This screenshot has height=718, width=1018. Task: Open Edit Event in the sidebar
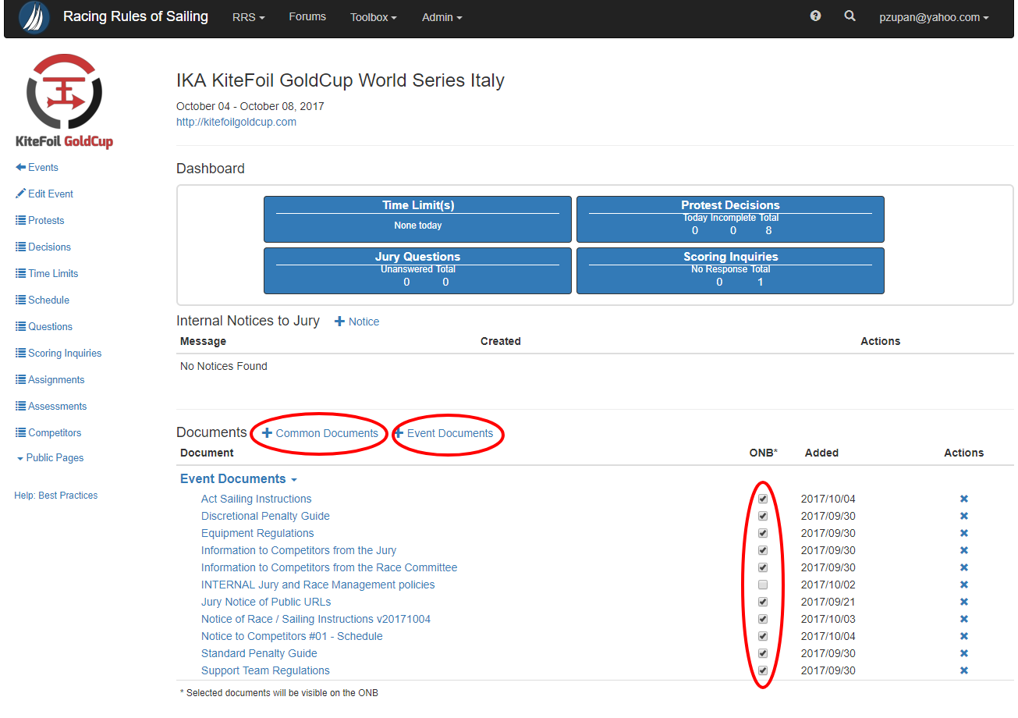click(44, 194)
